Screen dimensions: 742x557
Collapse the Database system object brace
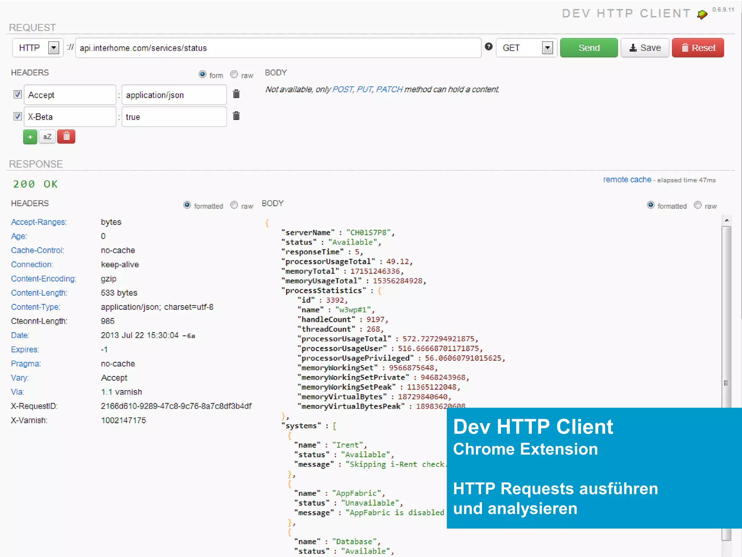289,532
